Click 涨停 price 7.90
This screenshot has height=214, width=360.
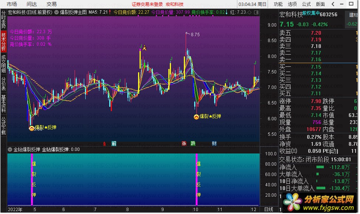coord(316,101)
